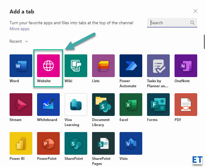
Task: Choose the OneNote app tile
Action: pyautogui.click(x=186, y=66)
